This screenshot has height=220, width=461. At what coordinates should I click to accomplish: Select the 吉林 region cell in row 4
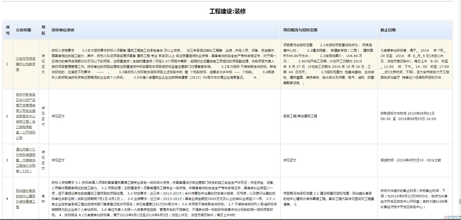point(43,199)
